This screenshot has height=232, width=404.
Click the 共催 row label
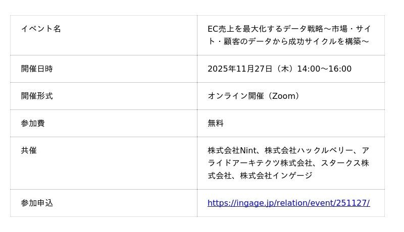[29, 150]
